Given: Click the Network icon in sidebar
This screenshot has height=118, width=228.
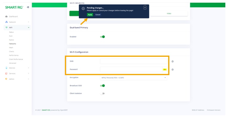Looking at the screenshot, I should click(x=6, y=22).
